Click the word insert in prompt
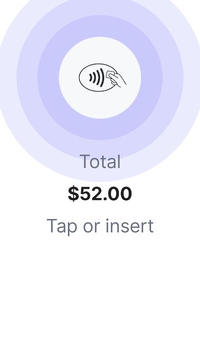The height and width of the screenshot is (355, 200). coord(130,226)
